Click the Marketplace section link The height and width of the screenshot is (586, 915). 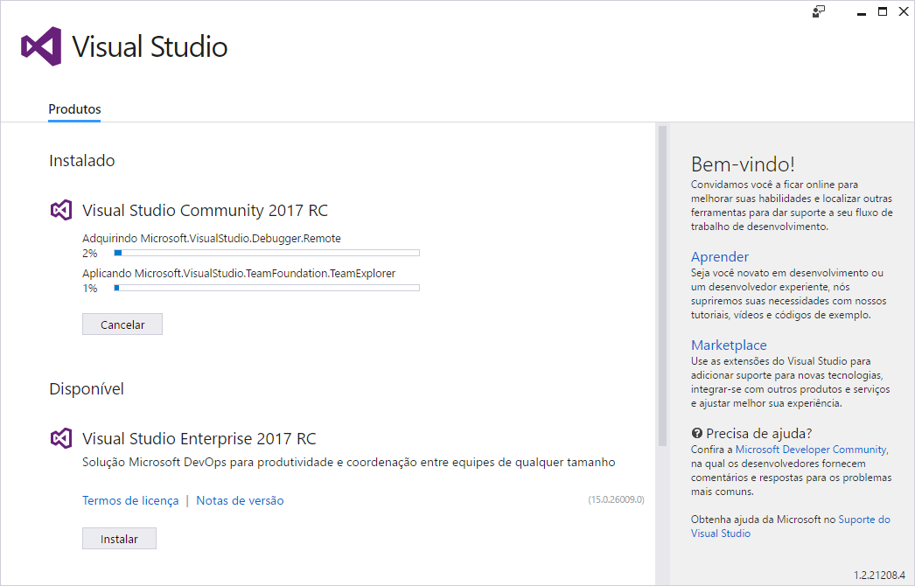click(x=729, y=345)
